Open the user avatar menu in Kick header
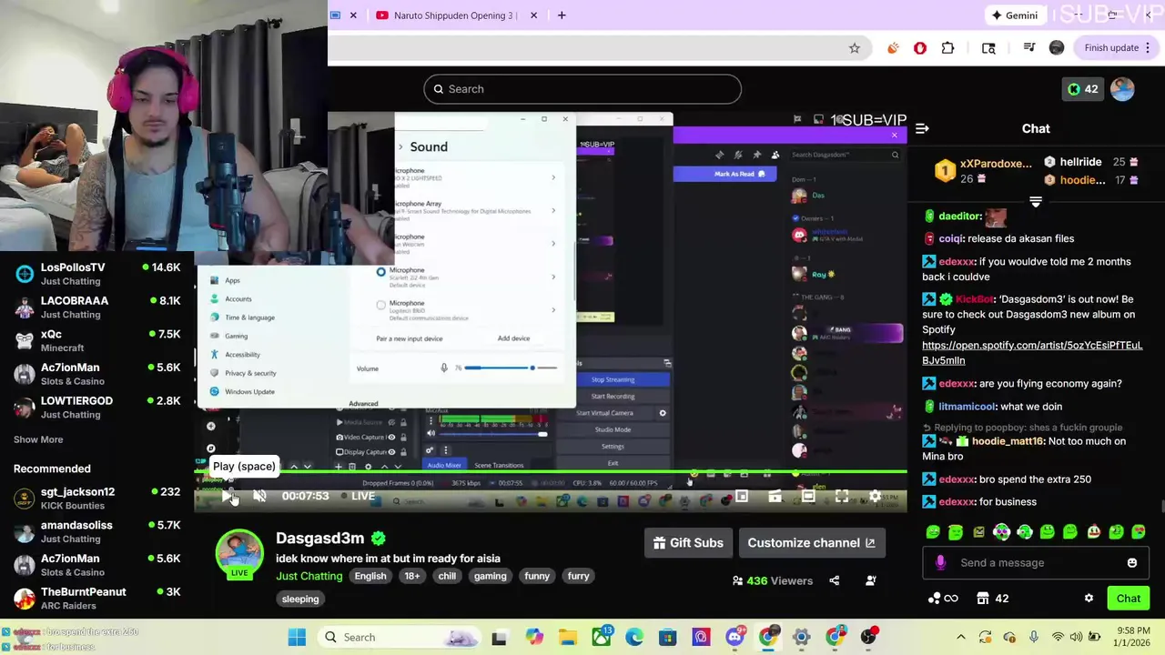 click(1122, 89)
